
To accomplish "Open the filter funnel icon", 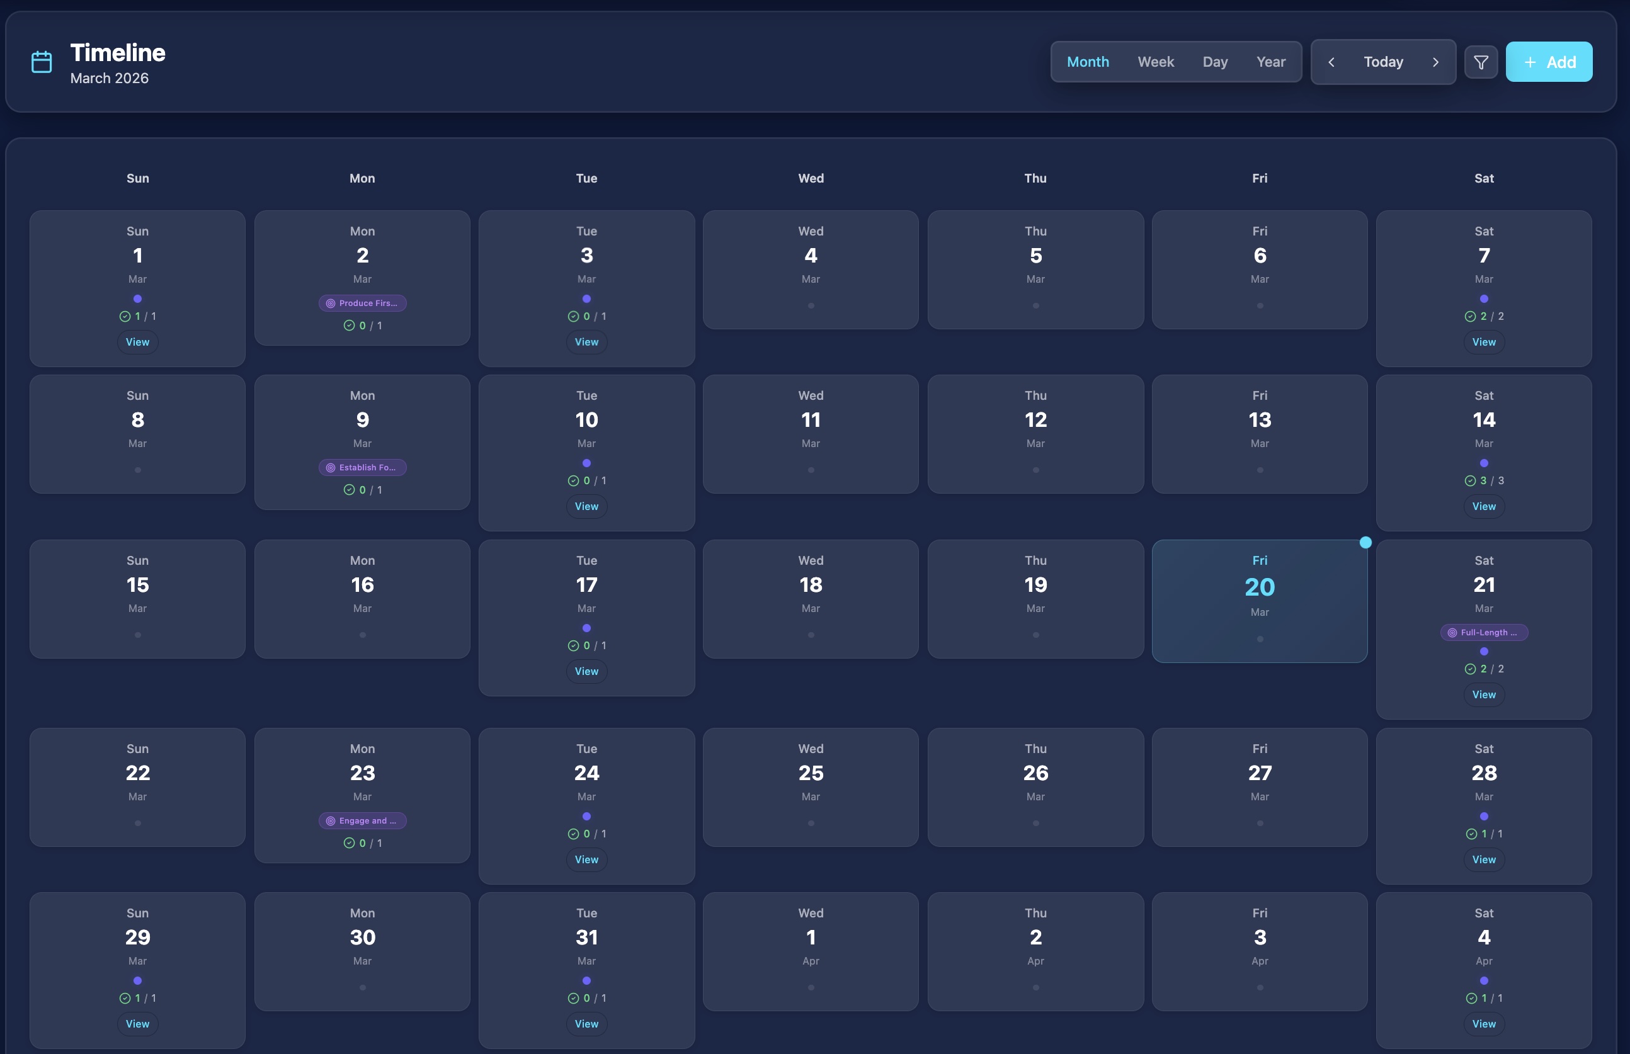I will click(1481, 62).
